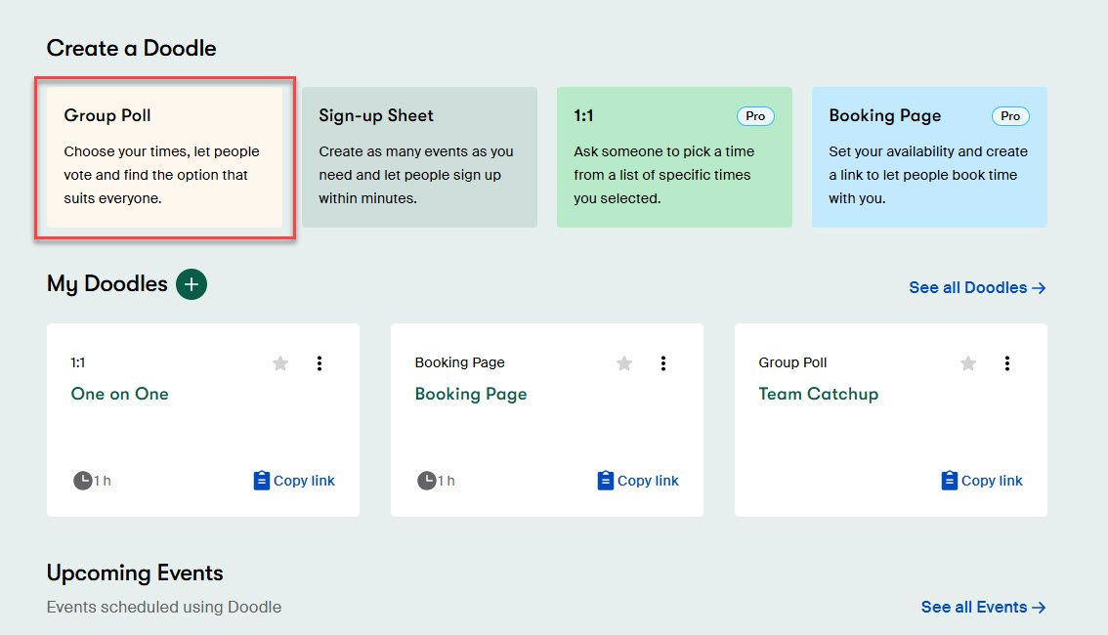This screenshot has height=635, width=1108.
Task: Open the blue Booking Page creation card
Action: click(x=929, y=157)
